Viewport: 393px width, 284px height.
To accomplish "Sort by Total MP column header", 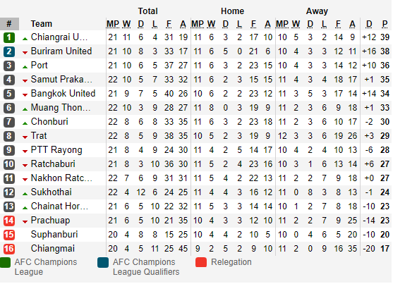I will tap(112, 24).
